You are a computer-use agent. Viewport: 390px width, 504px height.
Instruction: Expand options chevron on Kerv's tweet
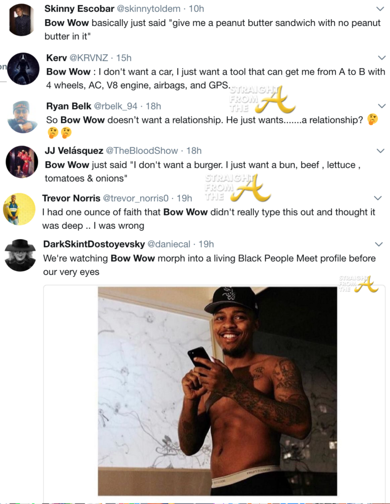tap(382, 58)
